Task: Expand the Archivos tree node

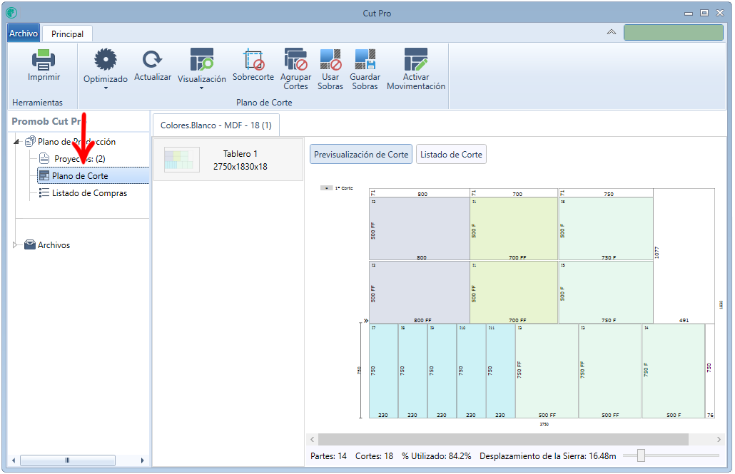Action: click(15, 245)
